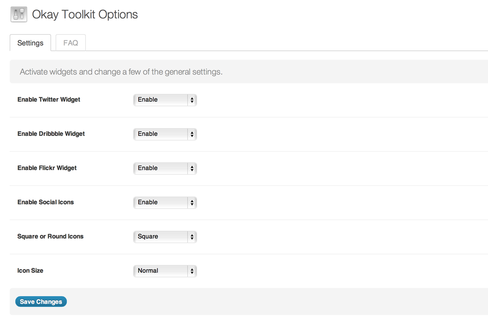
Task: Click the Square or Round Icons label
Action: (51, 236)
